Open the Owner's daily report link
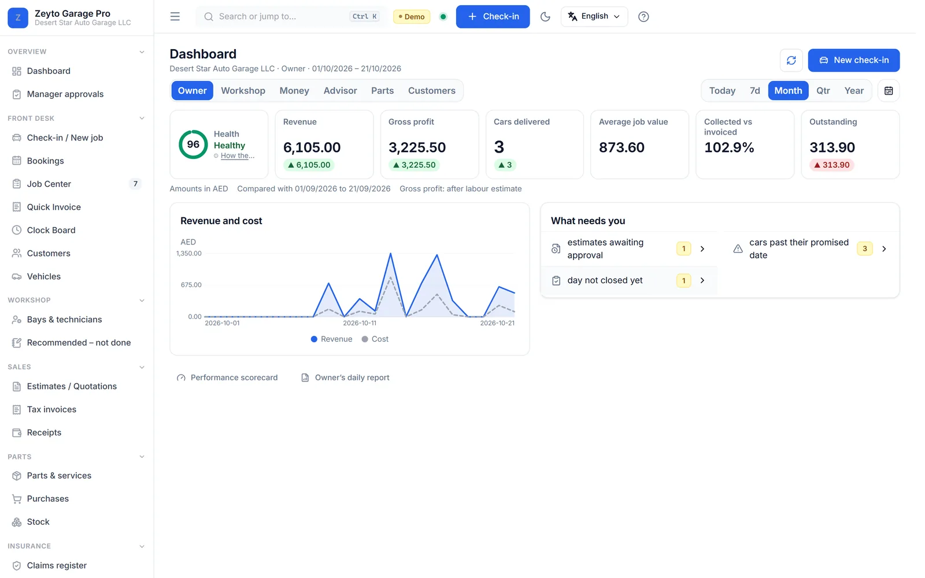The width and height of the screenshot is (925, 578). coord(345,377)
